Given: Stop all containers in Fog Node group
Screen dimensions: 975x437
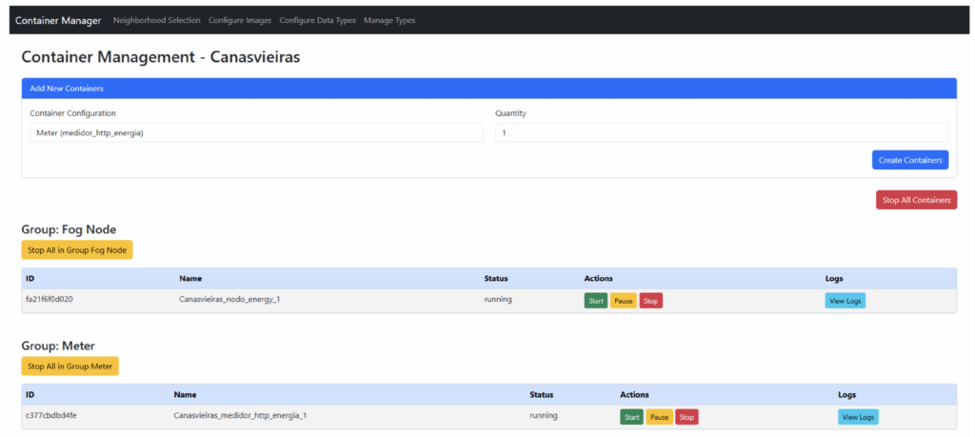Looking at the screenshot, I should click(x=77, y=249).
